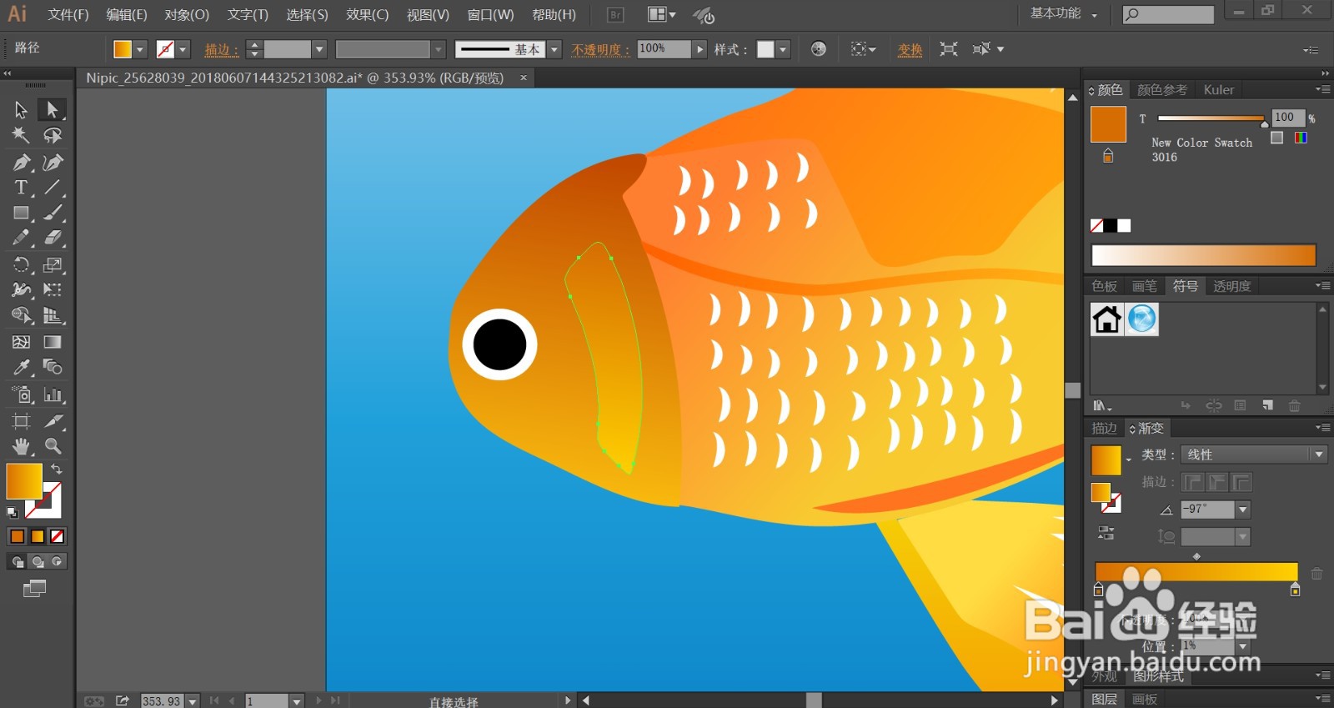Select the Pencil tool

click(x=21, y=239)
